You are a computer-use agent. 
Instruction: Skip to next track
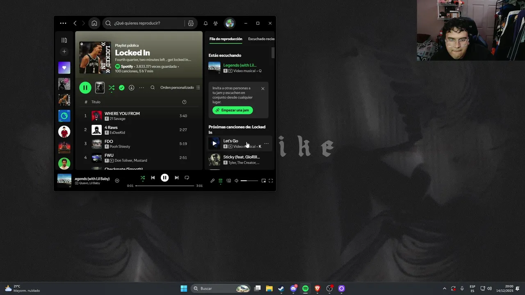(x=176, y=178)
